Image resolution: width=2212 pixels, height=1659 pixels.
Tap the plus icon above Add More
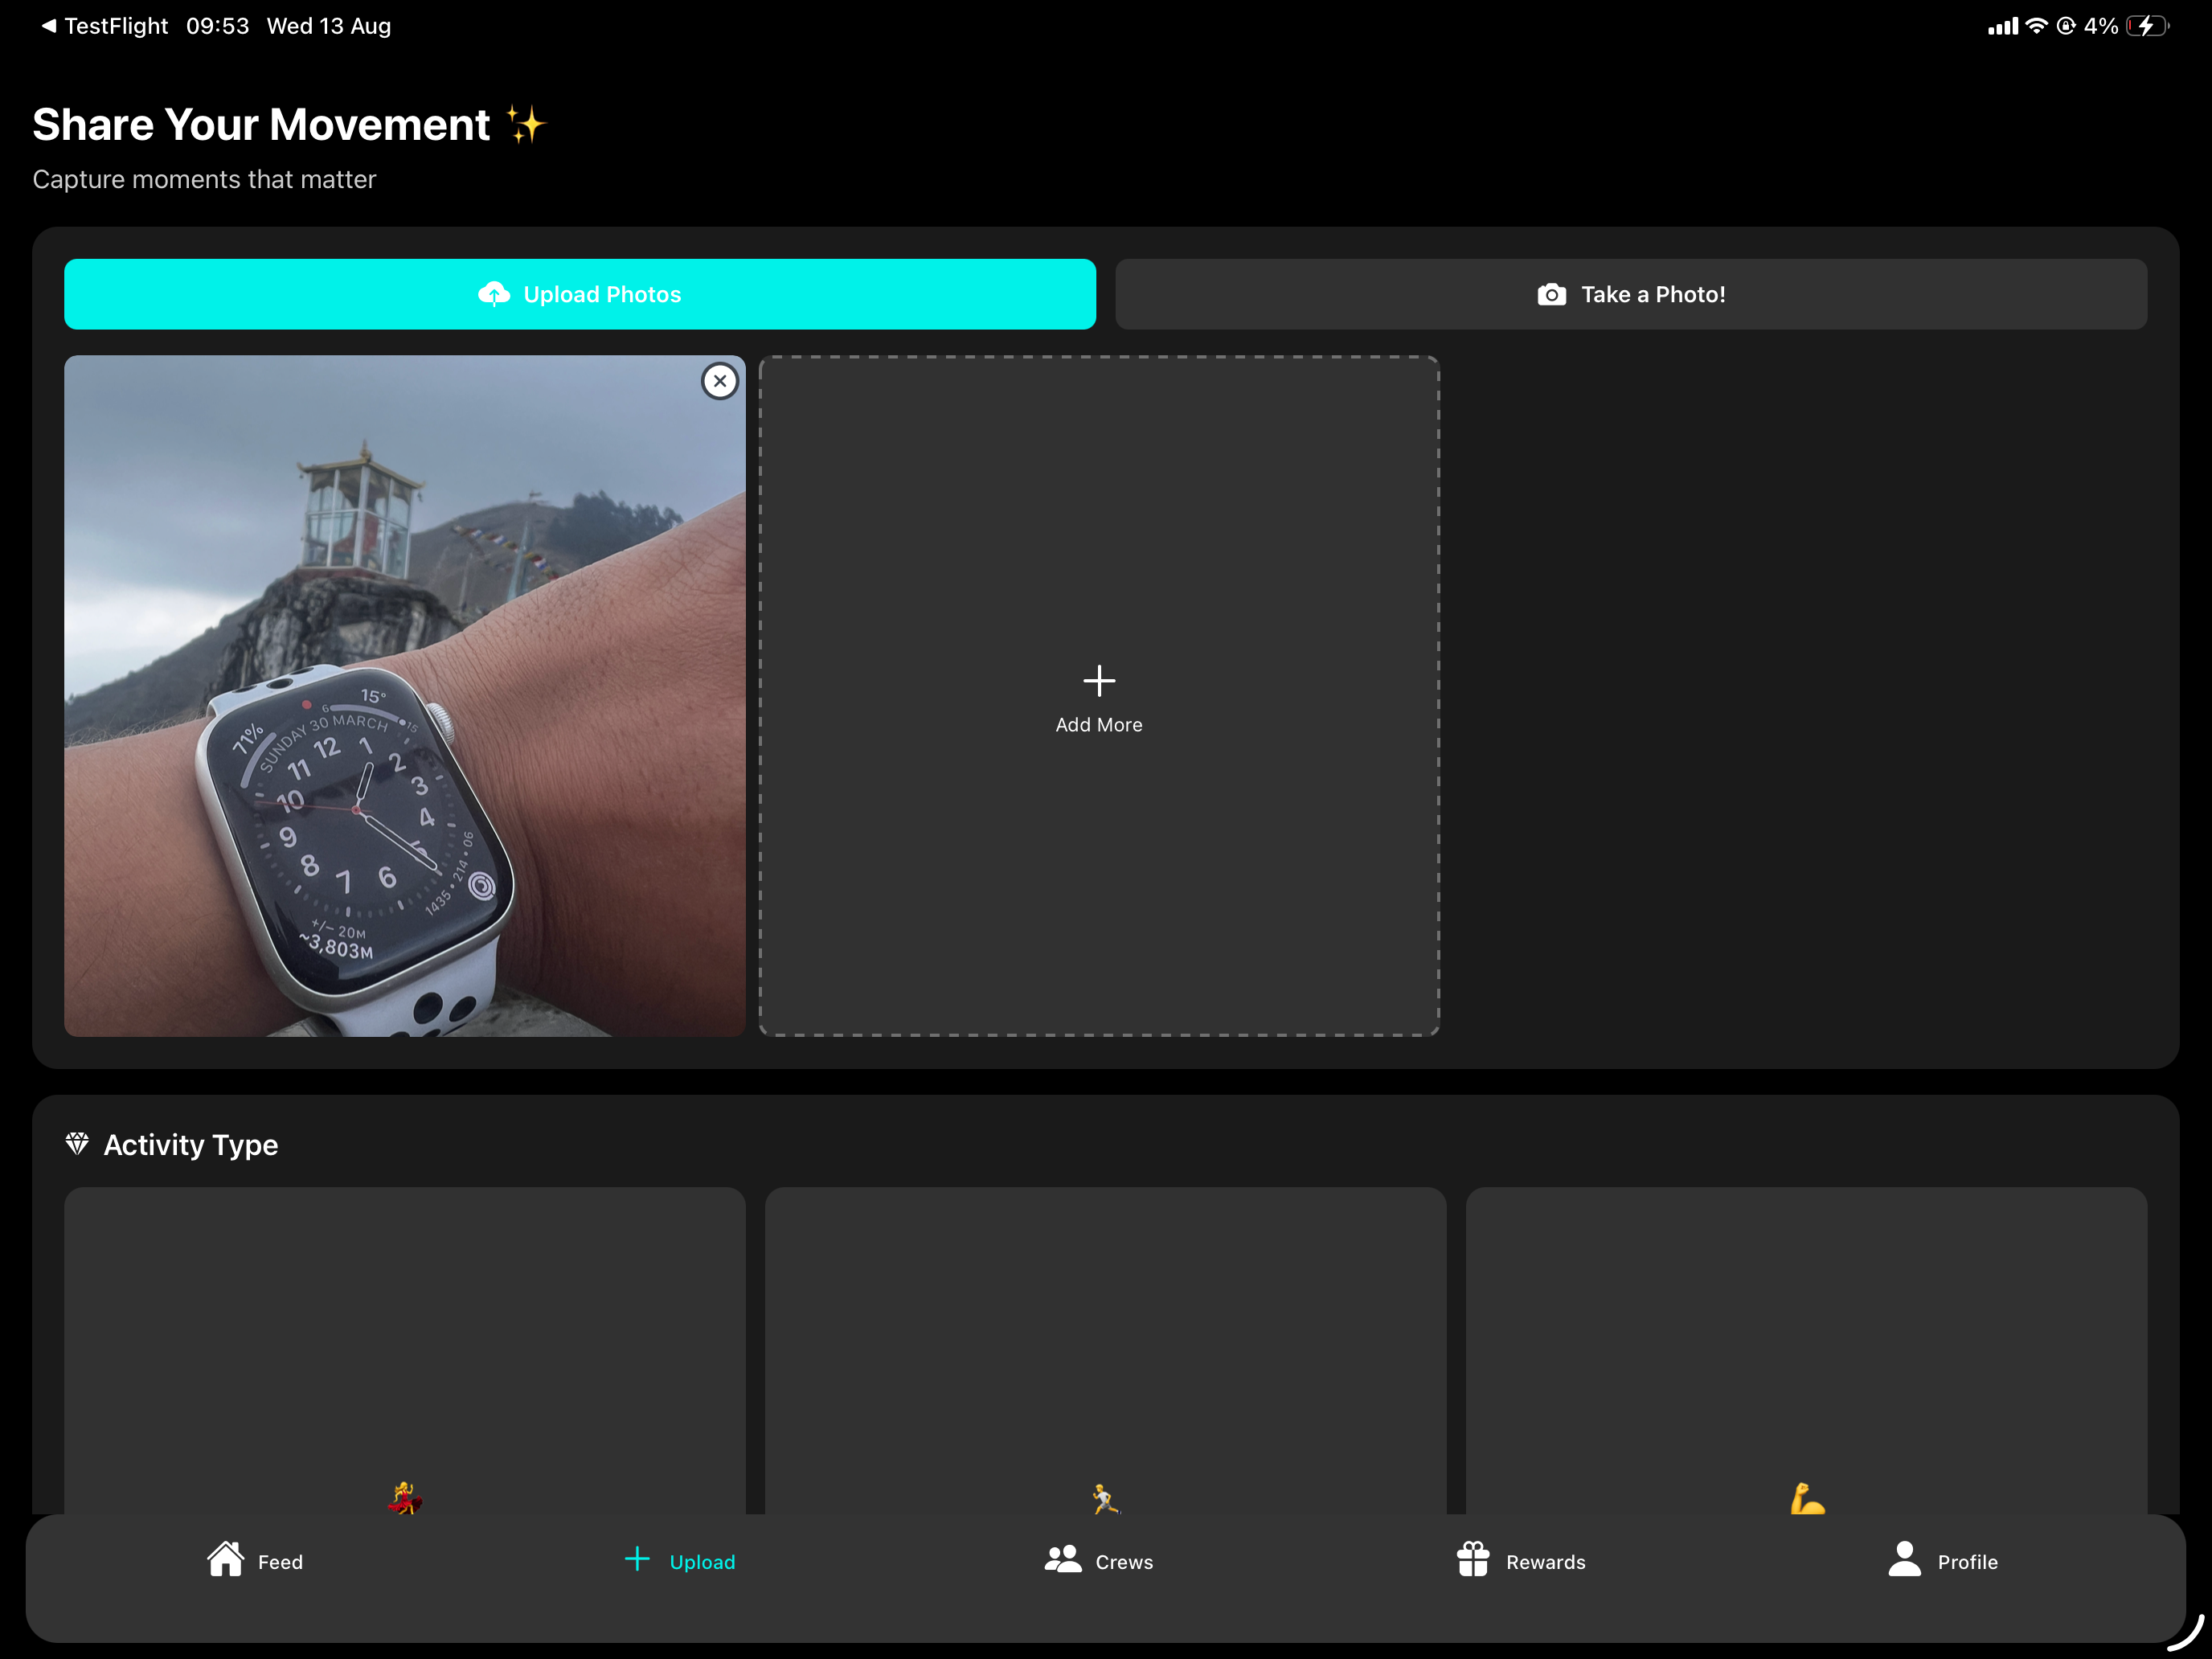click(1099, 681)
